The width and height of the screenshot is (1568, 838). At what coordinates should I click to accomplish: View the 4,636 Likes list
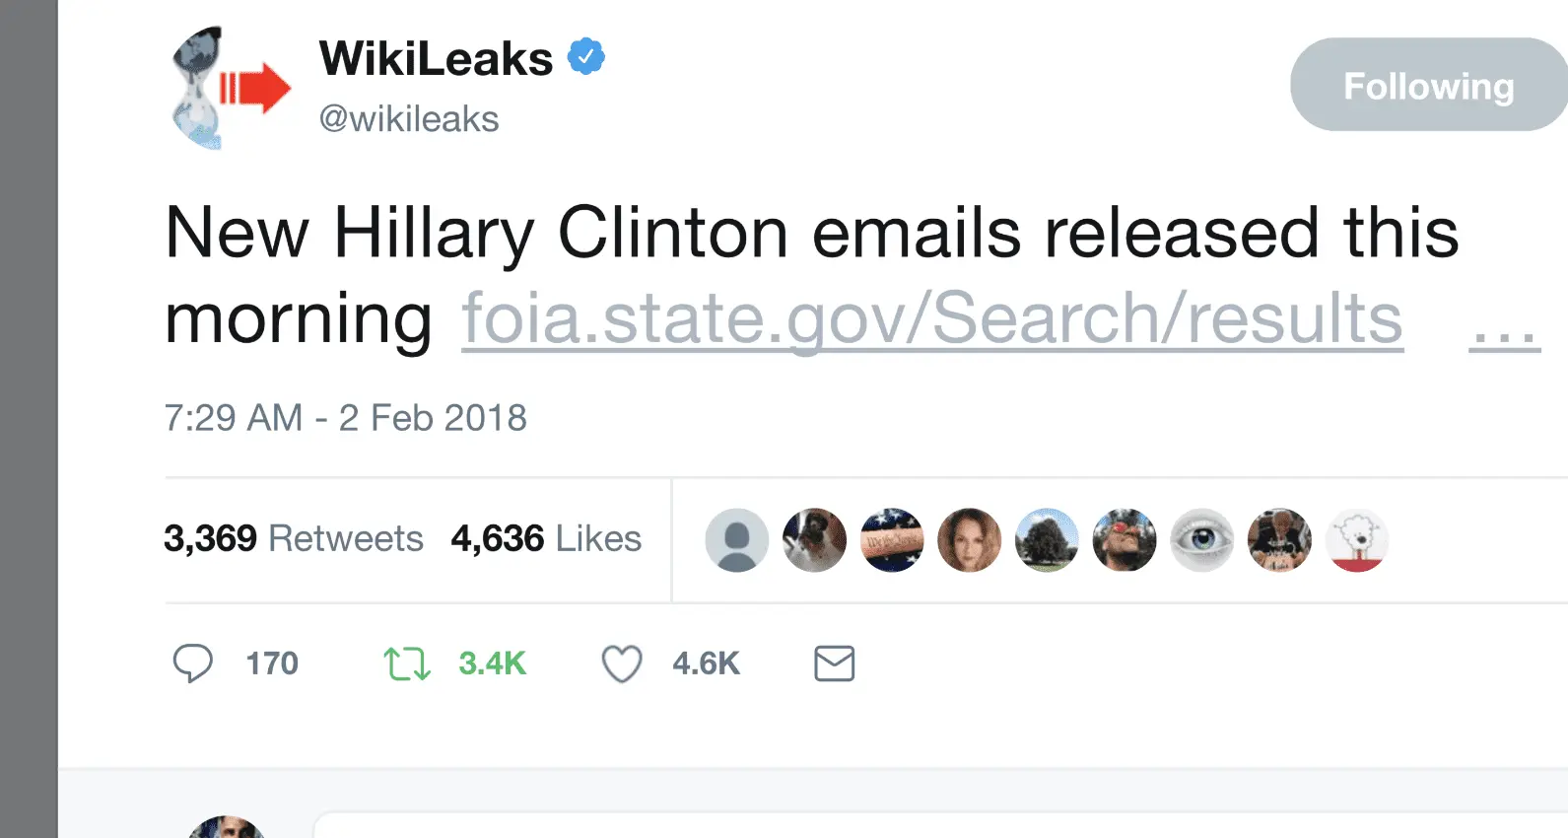[546, 539]
